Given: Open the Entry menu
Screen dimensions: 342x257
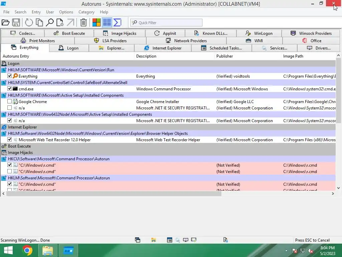Looking at the screenshot, I should coord(36,12).
